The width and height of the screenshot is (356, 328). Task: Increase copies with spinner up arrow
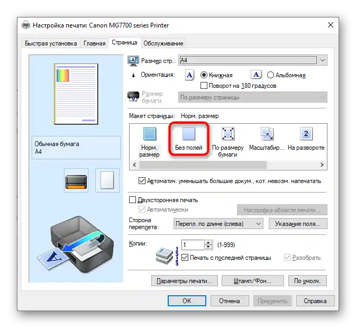(x=208, y=242)
